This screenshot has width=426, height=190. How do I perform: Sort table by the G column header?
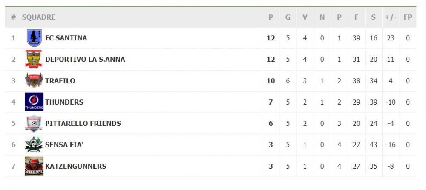pos(288,17)
